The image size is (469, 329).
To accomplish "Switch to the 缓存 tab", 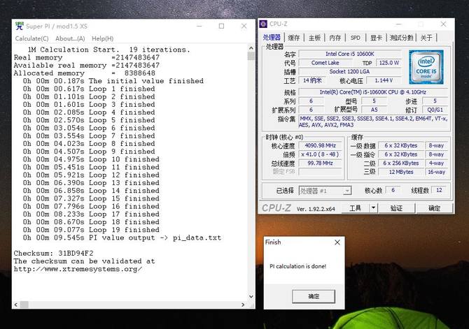I will (294, 38).
